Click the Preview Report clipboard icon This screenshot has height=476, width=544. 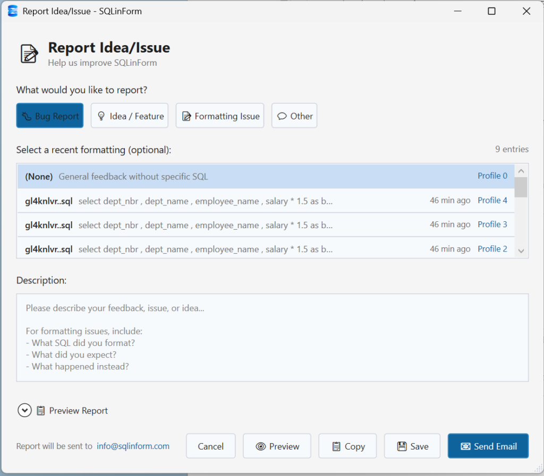40,411
